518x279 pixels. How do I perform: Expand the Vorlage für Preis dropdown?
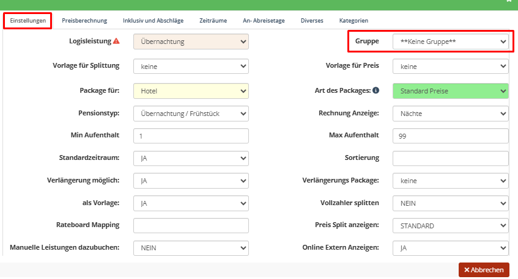click(450, 67)
